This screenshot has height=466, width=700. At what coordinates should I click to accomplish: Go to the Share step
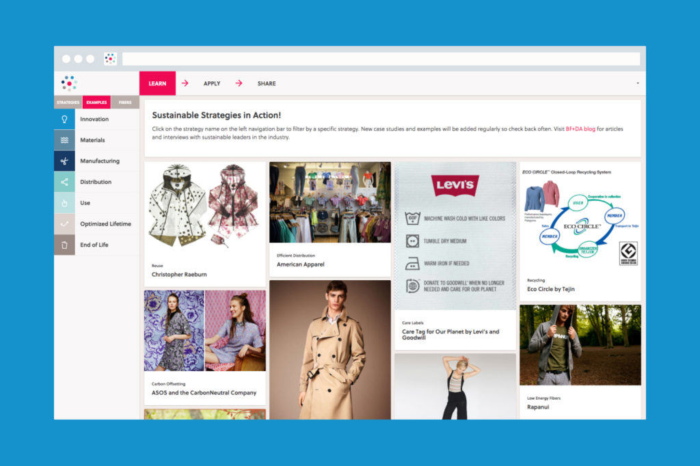pyautogui.click(x=267, y=83)
